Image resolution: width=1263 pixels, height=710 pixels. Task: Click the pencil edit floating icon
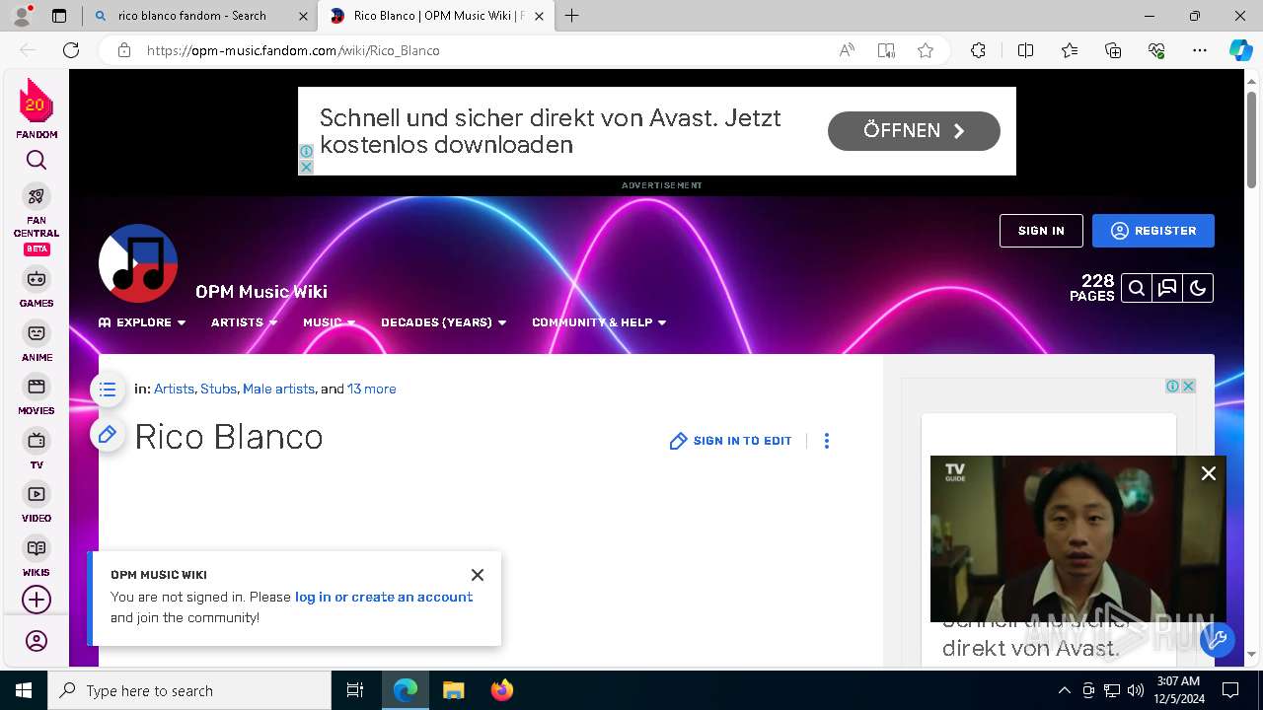[108, 434]
